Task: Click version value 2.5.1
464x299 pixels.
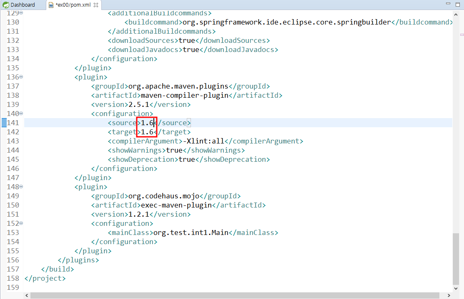Action: (139, 104)
